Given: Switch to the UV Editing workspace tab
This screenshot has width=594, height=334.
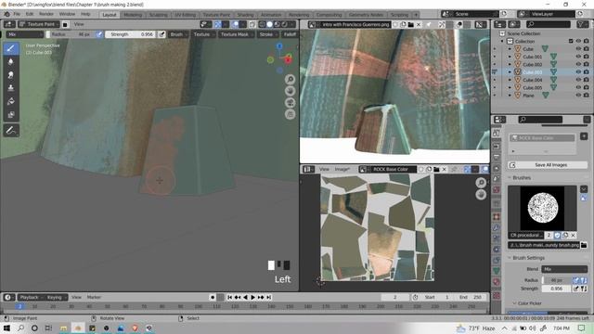Looking at the screenshot, I should 185,15.
